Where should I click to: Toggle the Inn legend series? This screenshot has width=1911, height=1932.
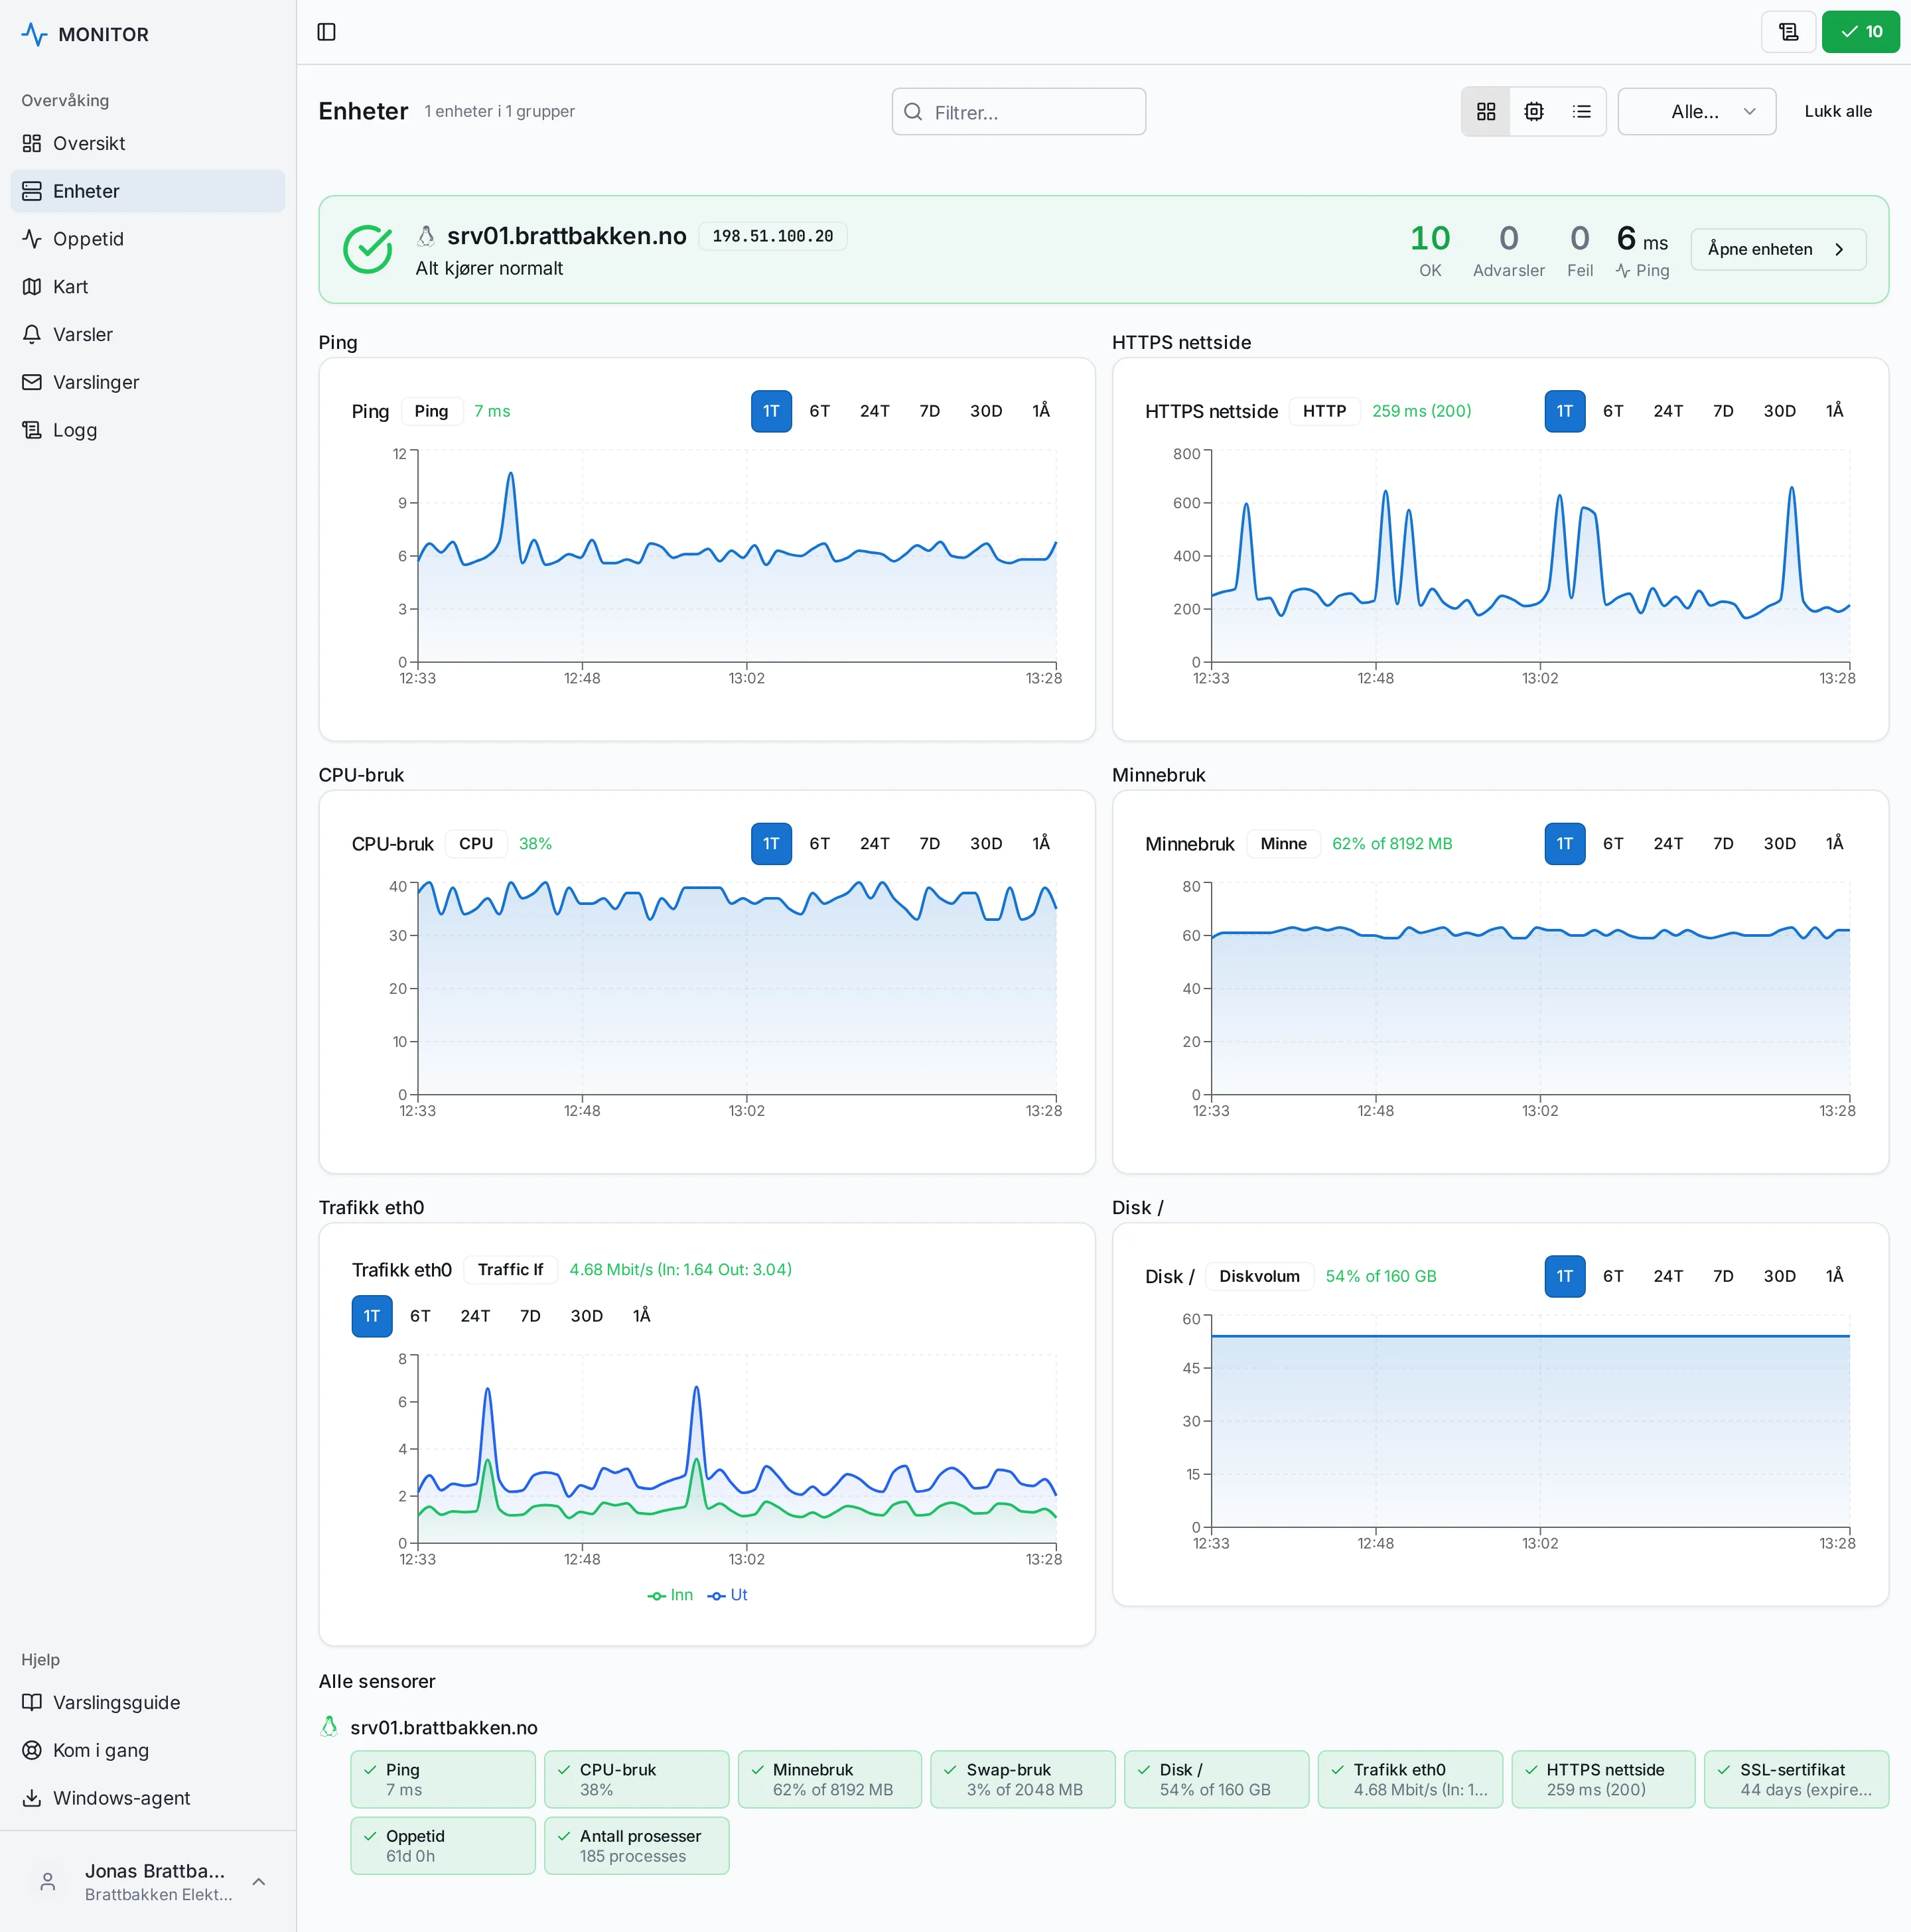click(670, 1595)
